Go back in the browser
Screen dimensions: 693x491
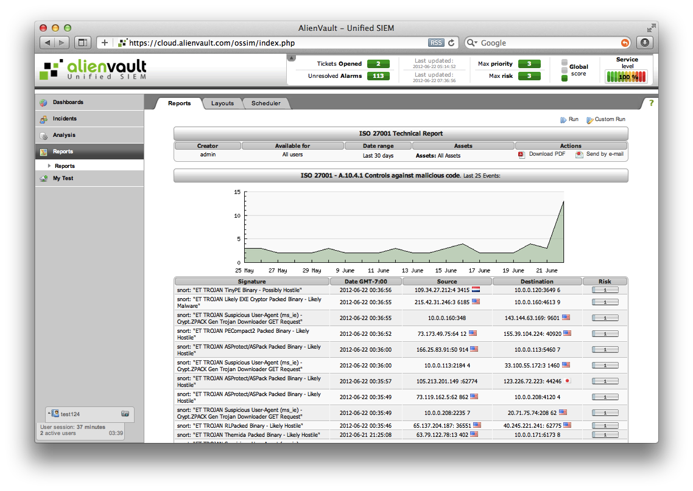[47, 43]
